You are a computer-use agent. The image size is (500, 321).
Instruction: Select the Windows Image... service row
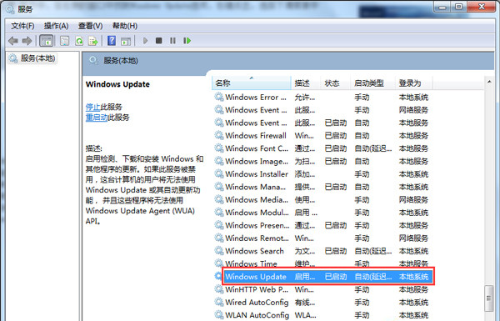point(322,161)
